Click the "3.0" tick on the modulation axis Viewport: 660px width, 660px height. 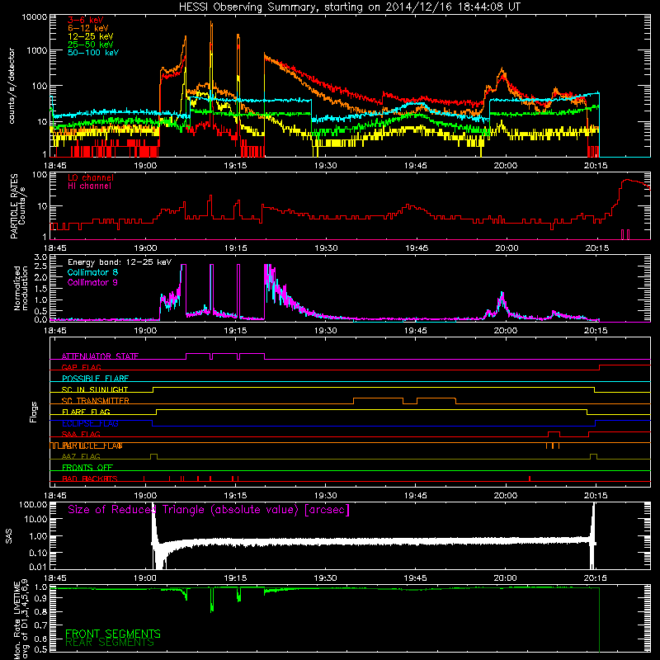coord(40,257)
